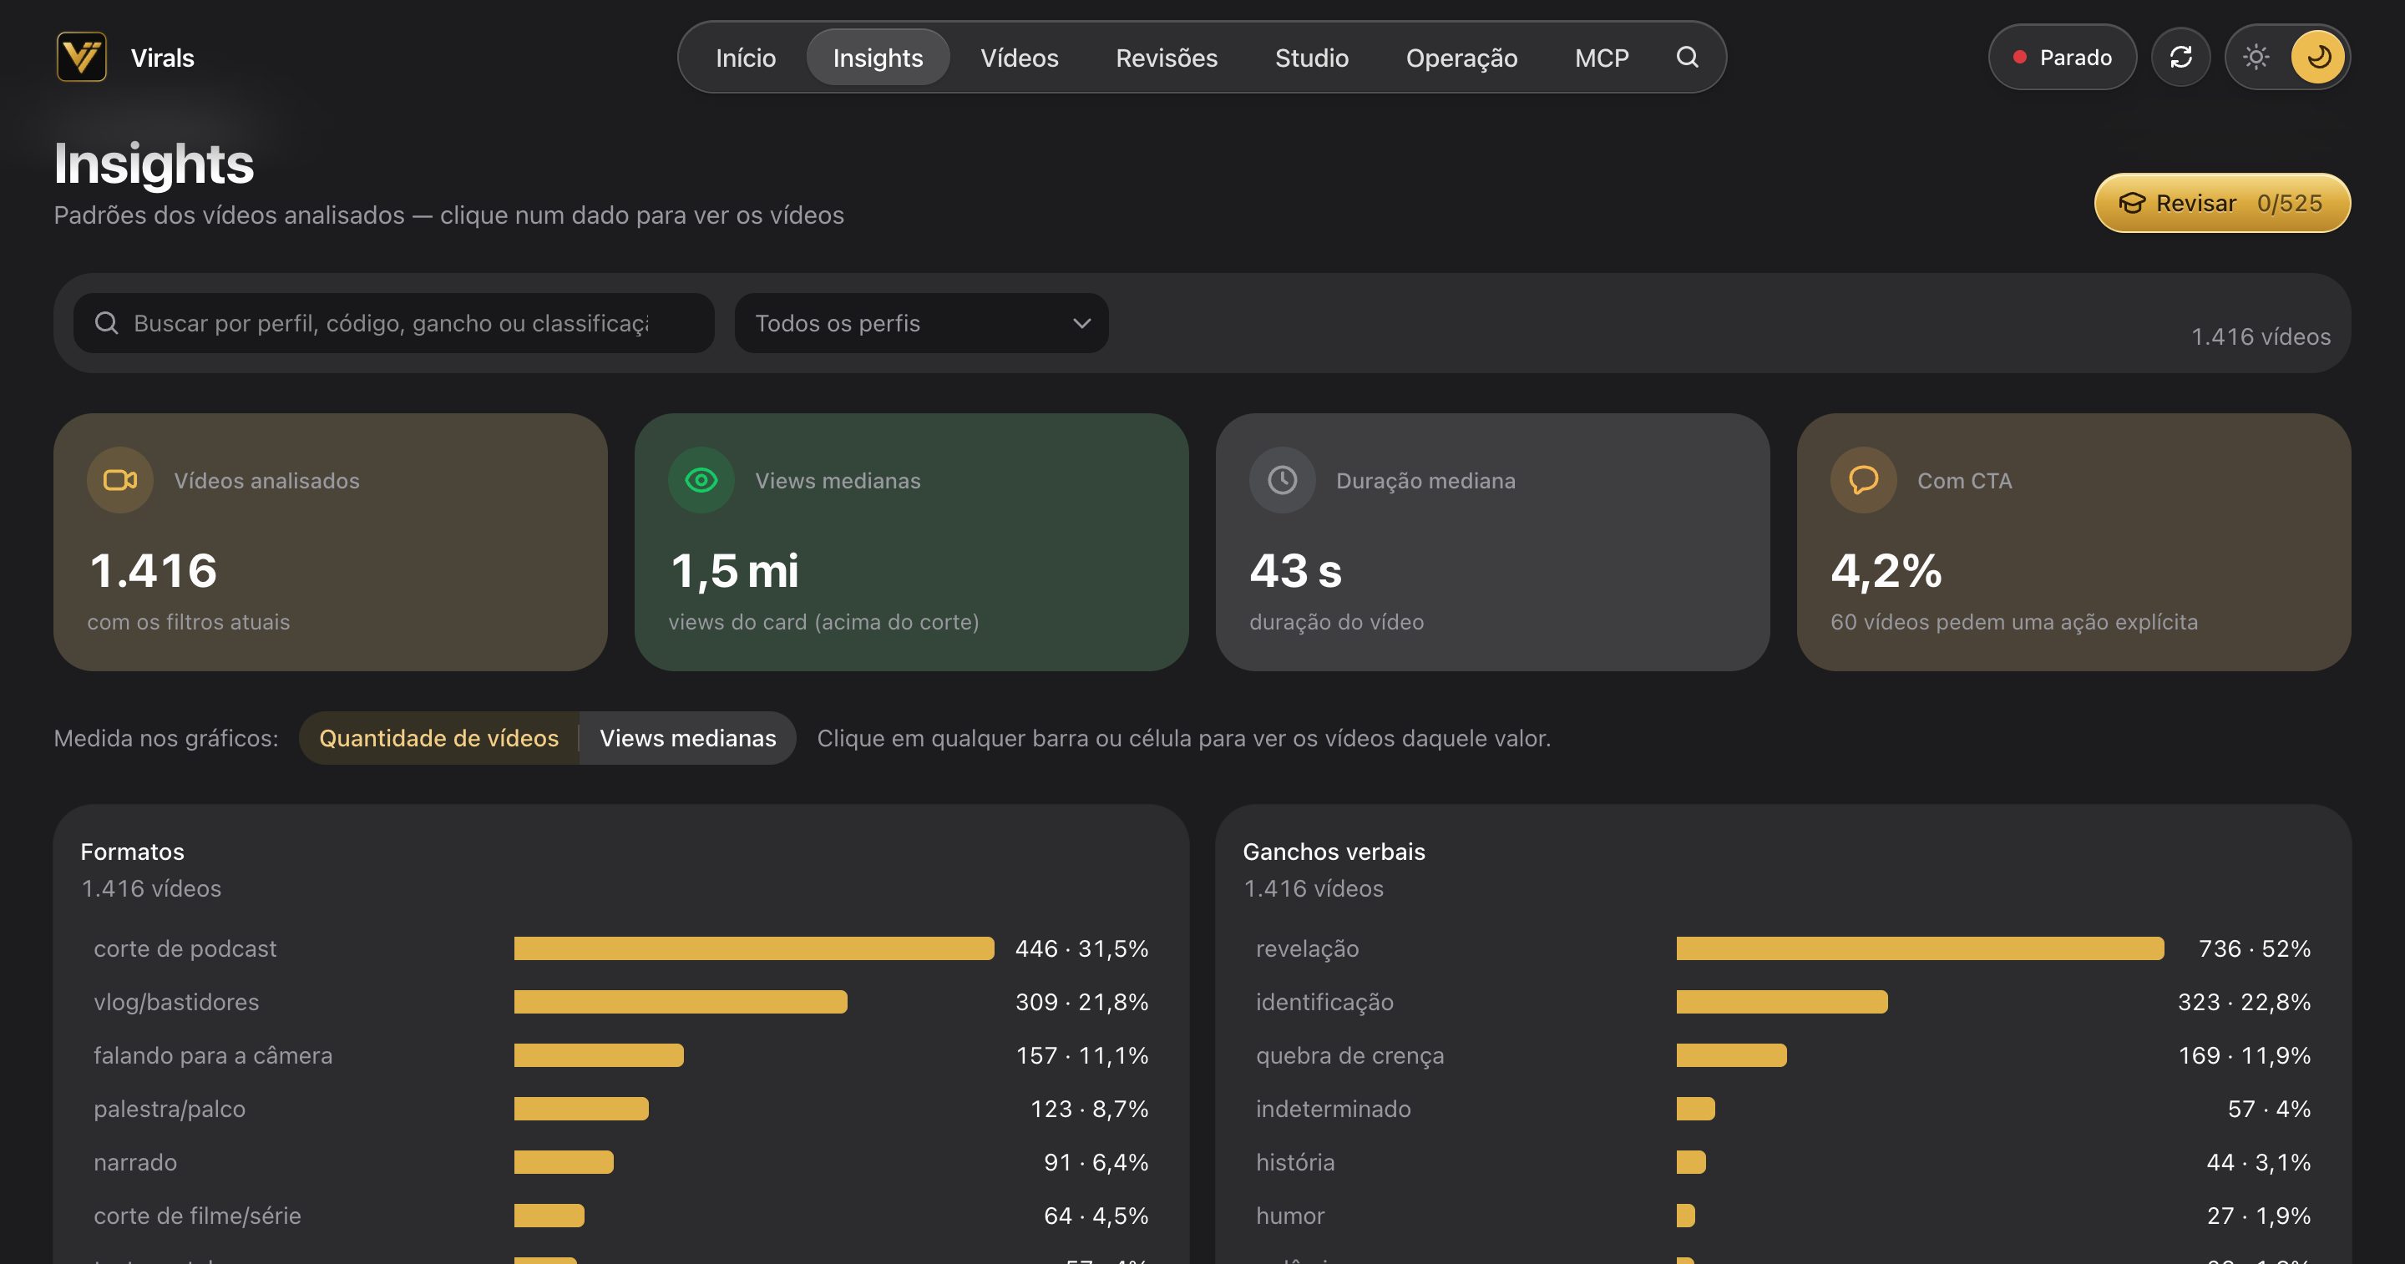Click the Revisar 0/525 button
The width and height of the screenshot is (2405, 1264).
[x=2222, y=203]
